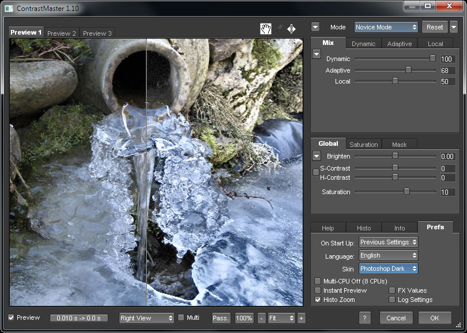467x333 pixels.
Task: Pick the eyedropper tool
Action: (x=278, y=29)
